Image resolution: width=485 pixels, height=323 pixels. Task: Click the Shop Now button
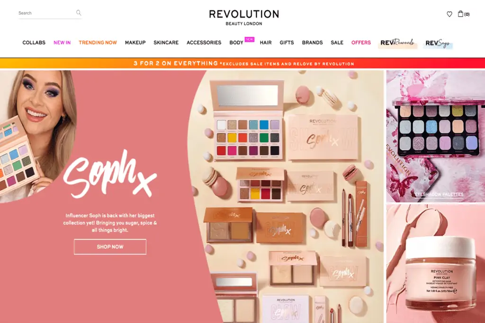pos(110,247)
